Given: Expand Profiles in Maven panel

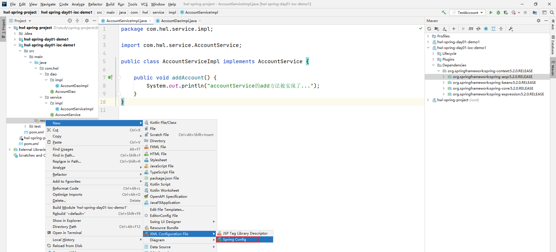Looking at the screenshot, I should [428, 36].
